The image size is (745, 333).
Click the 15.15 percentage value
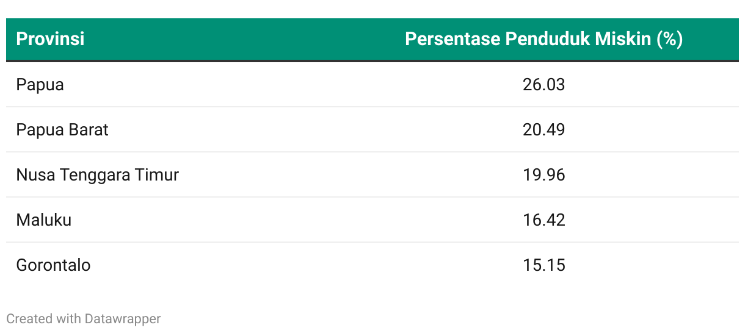coord(543,265)
